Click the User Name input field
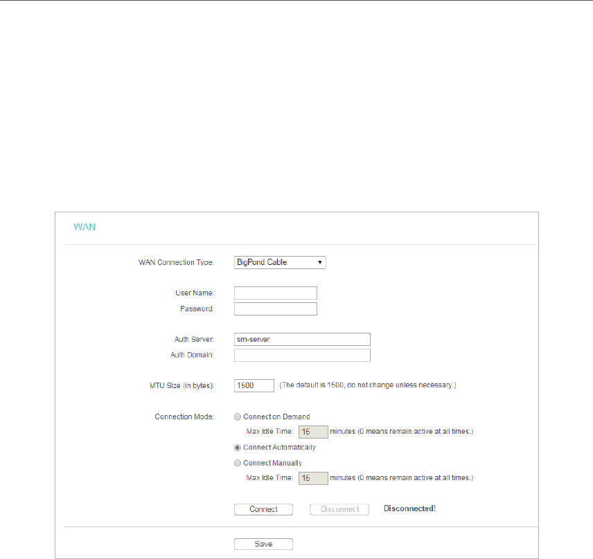 click(x=275, y=293)
